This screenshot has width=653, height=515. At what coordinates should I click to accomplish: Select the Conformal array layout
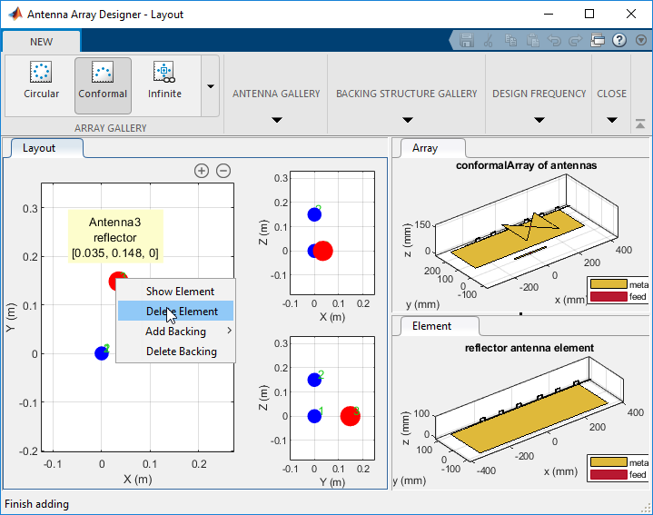[103, 85]
